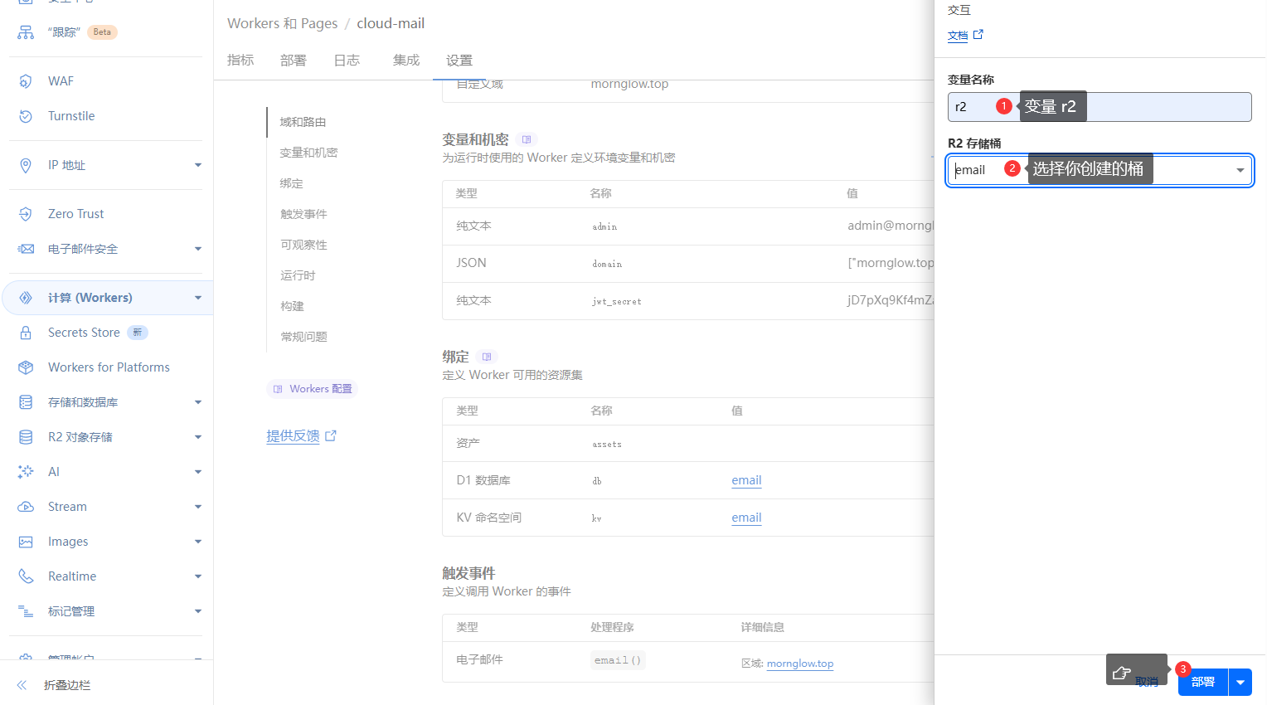Click the Secrets Store lock icon
This screenshot has height=705, width=1267.
pyautogui.click(x=26, y=333)
